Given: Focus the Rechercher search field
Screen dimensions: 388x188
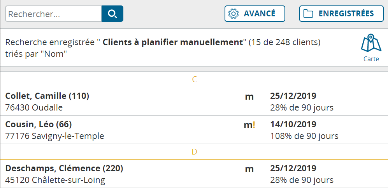Looking at the screenshot, I should point(53,14).
